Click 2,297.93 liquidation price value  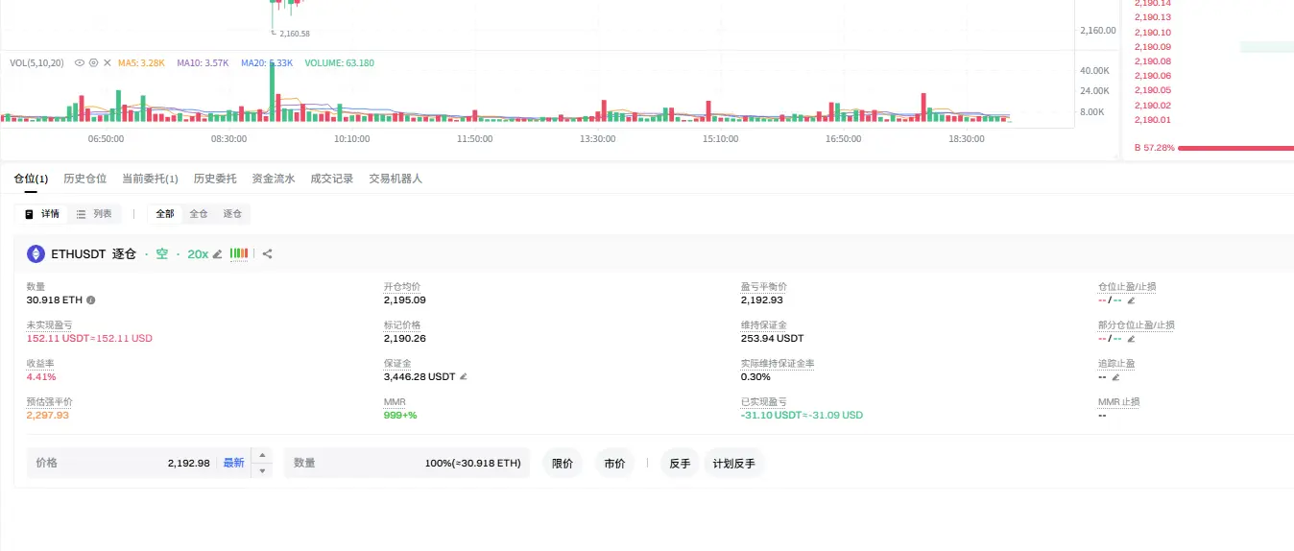(x=48, y=415)
